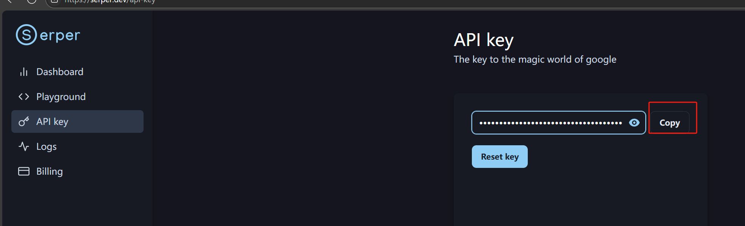Select the API key sidebar label
The width and height of the screenshot is (745, 226).
pos(52,121)
